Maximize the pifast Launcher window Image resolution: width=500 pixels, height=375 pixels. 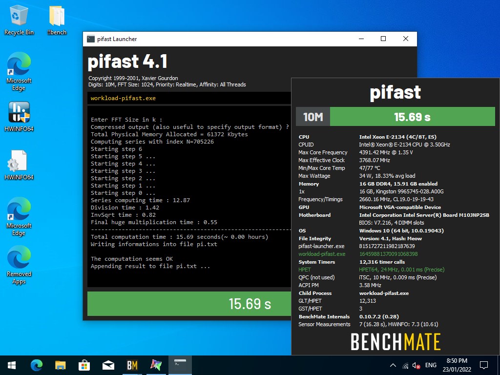(383, 39)
